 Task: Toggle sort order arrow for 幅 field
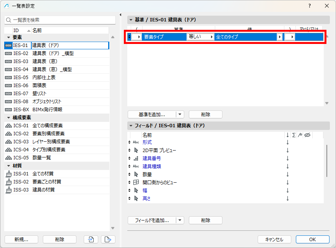(287, 190)
